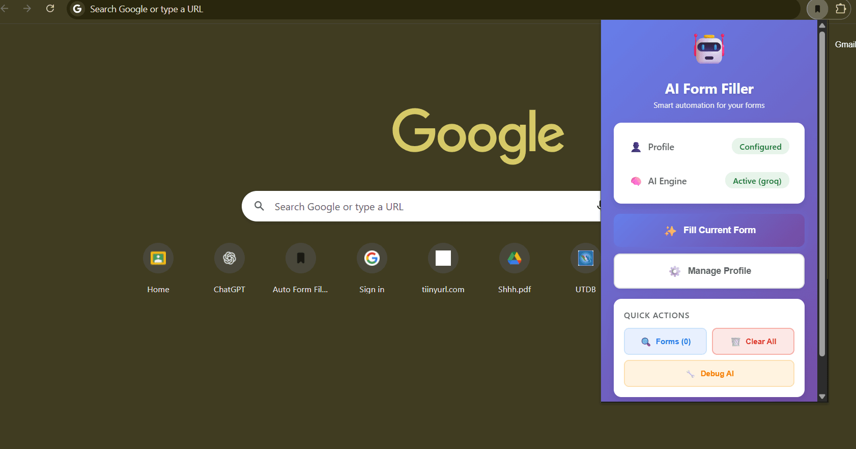856x449 pixels.
Task: Open the Home shortcut tile
Action: tap(158, 268)
